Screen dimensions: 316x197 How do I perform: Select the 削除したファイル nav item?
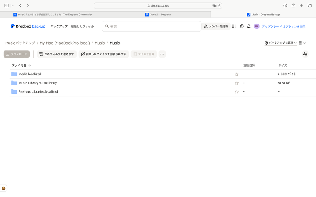[x=82, y=26]
